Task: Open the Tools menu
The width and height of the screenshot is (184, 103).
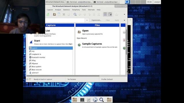Action: click(x=84, y=10)
